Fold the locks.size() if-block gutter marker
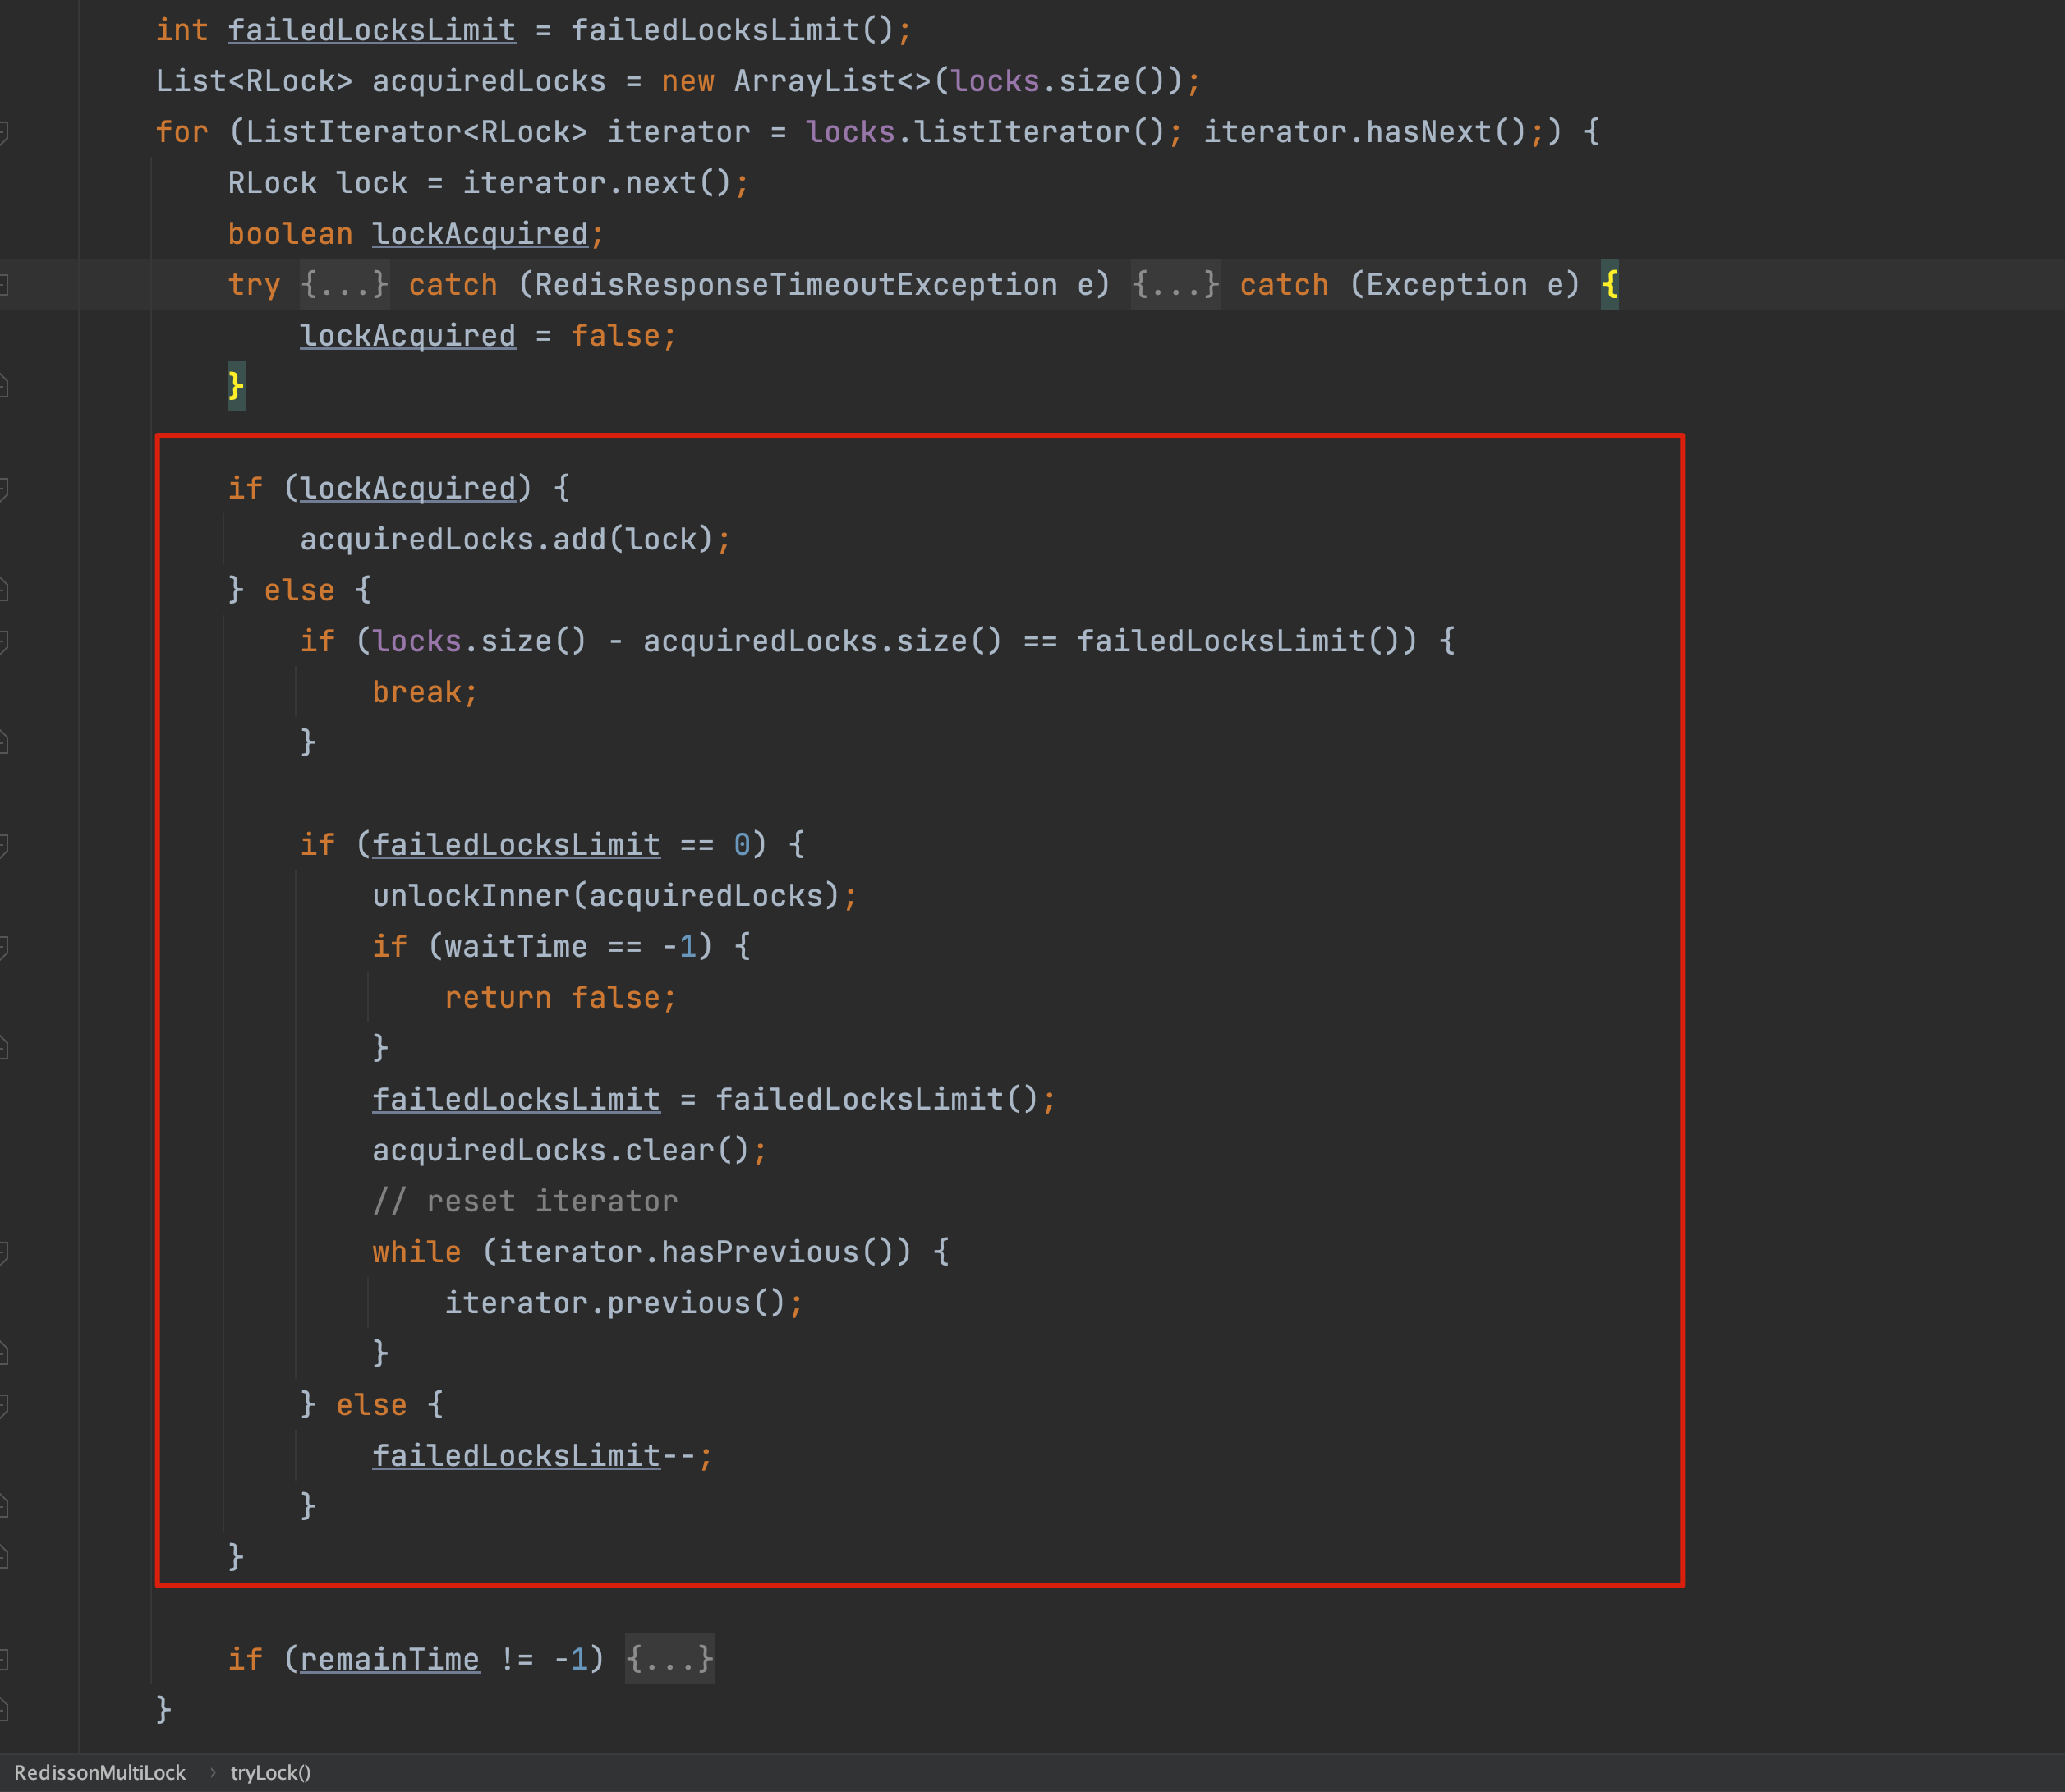 pyautogui.click(x=4, y=641)
